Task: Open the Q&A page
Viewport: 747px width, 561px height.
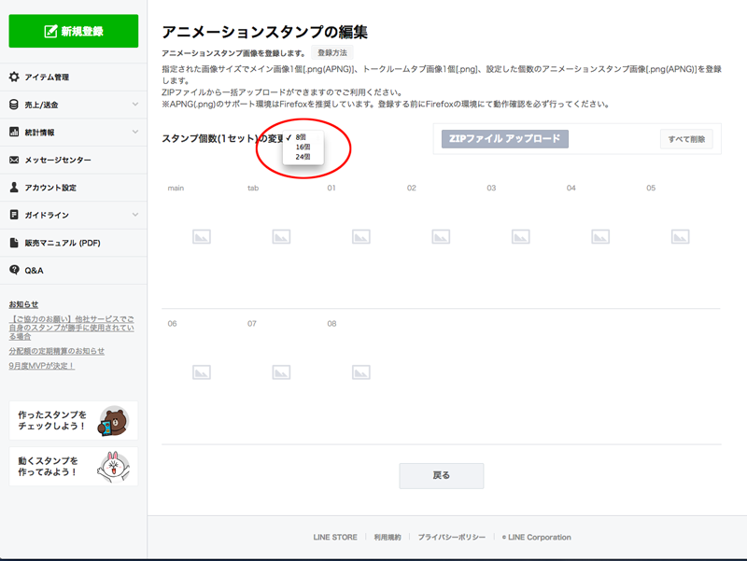Action: pos(34,270)
